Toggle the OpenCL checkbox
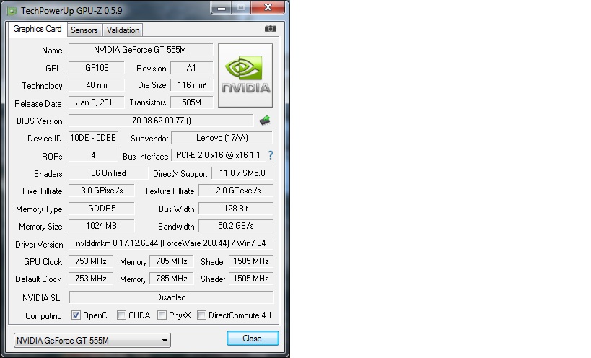 click(x=76, y=315)
